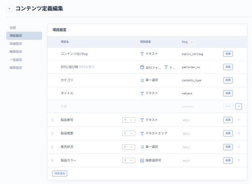The height and width of the screenshot is (184, 252).
Task: Edit the 製品概要 row
Action: tap(228, 134)
